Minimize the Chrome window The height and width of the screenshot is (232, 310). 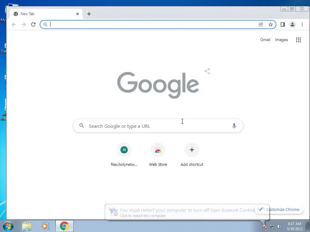click(284, 9)
